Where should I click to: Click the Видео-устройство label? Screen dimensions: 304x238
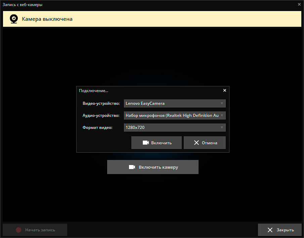tap(101, 103)
